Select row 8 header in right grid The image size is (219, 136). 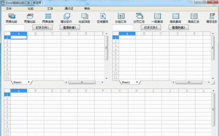coord(116,65)
